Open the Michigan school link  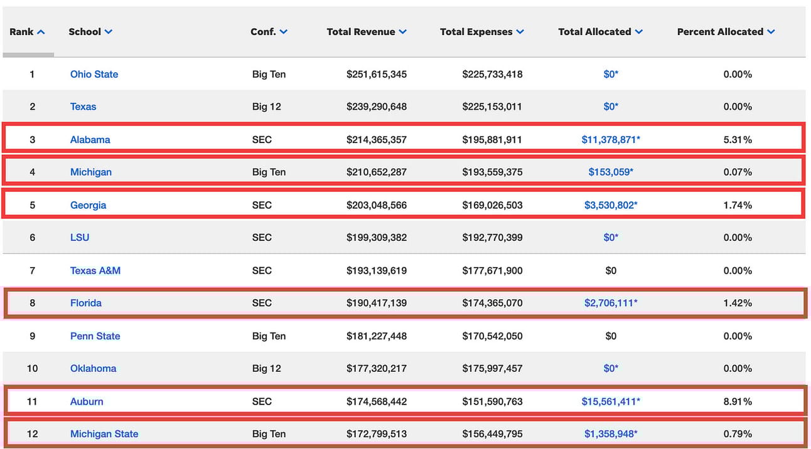tap(90, 172)
